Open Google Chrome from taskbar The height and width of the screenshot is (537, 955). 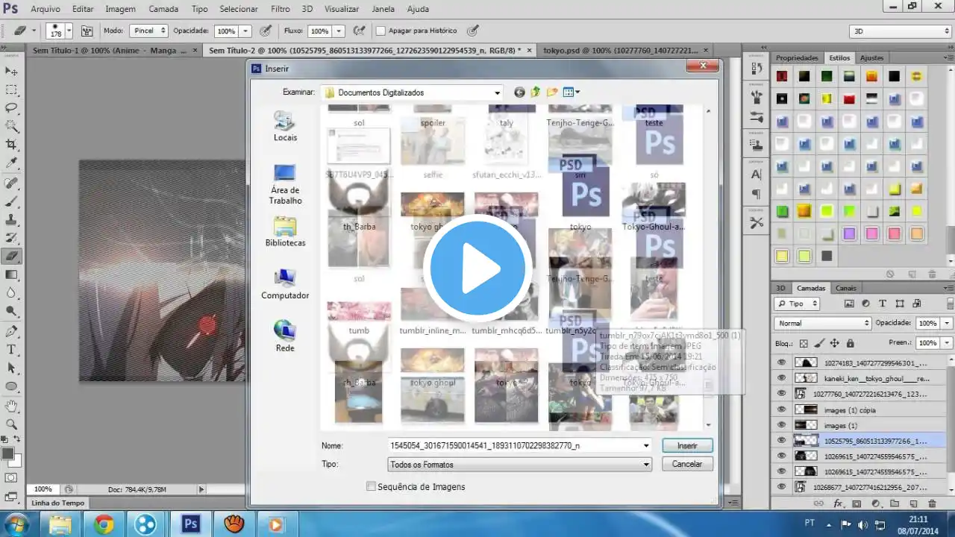104,524
